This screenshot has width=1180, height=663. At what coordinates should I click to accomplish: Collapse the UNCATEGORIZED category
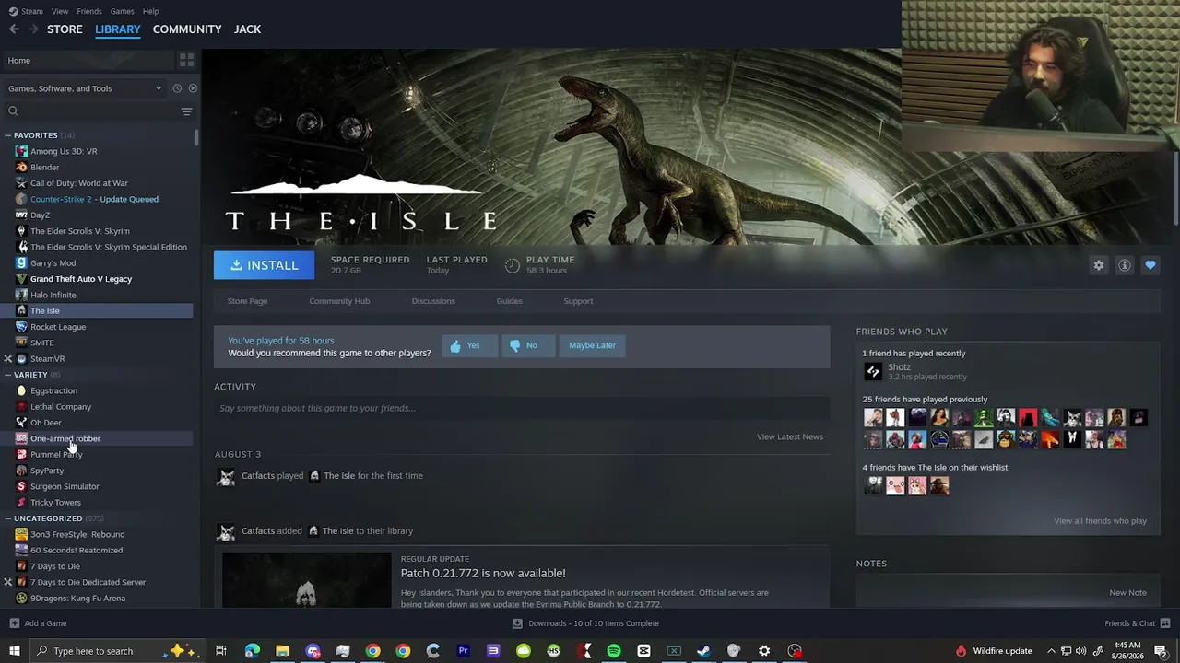pos(8,518)
